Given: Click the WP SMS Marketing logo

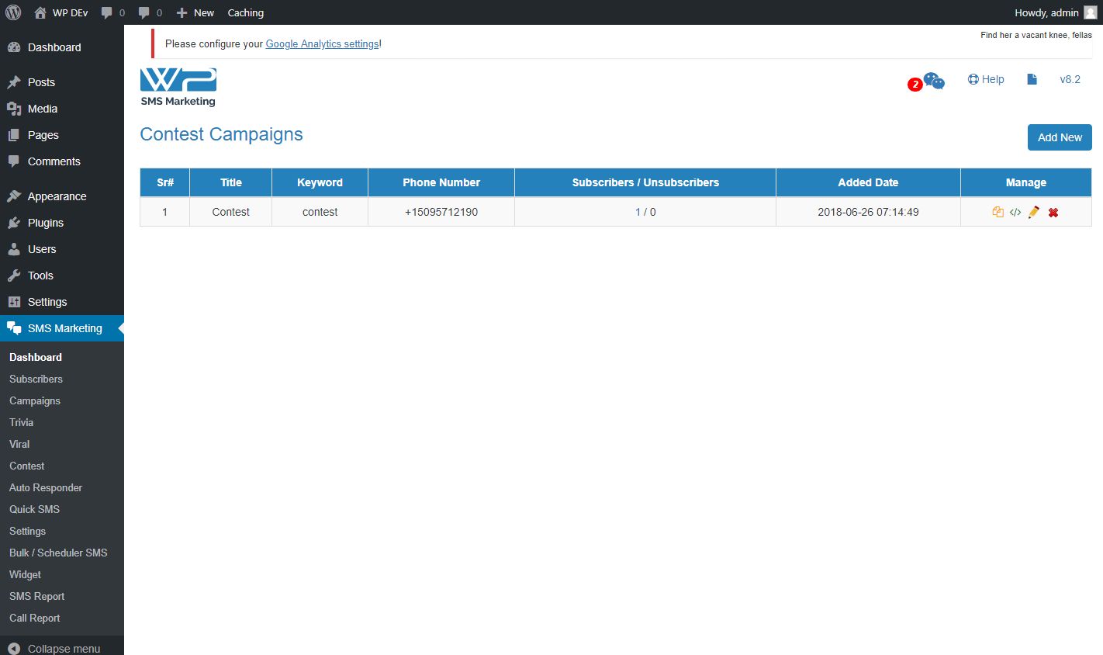Looking at the screenshot, I should click(x=178, y=87).
